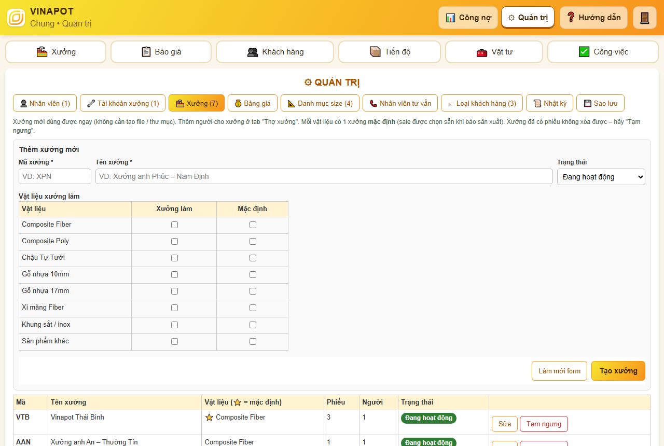Click Tạm ngưng for Vinapot Thái Bình
The width and height of the screenshot is (664, 446).
[x=544, y=424]
